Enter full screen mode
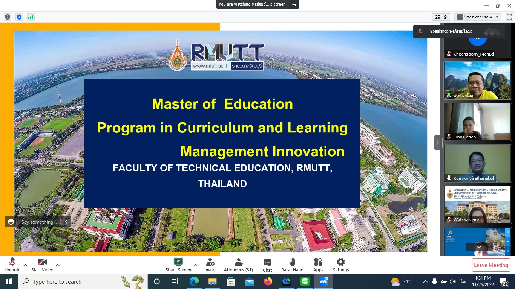Image resolution: width=515 pixels, height=289 pixels. pyautogui.click(x=509, y=17)
